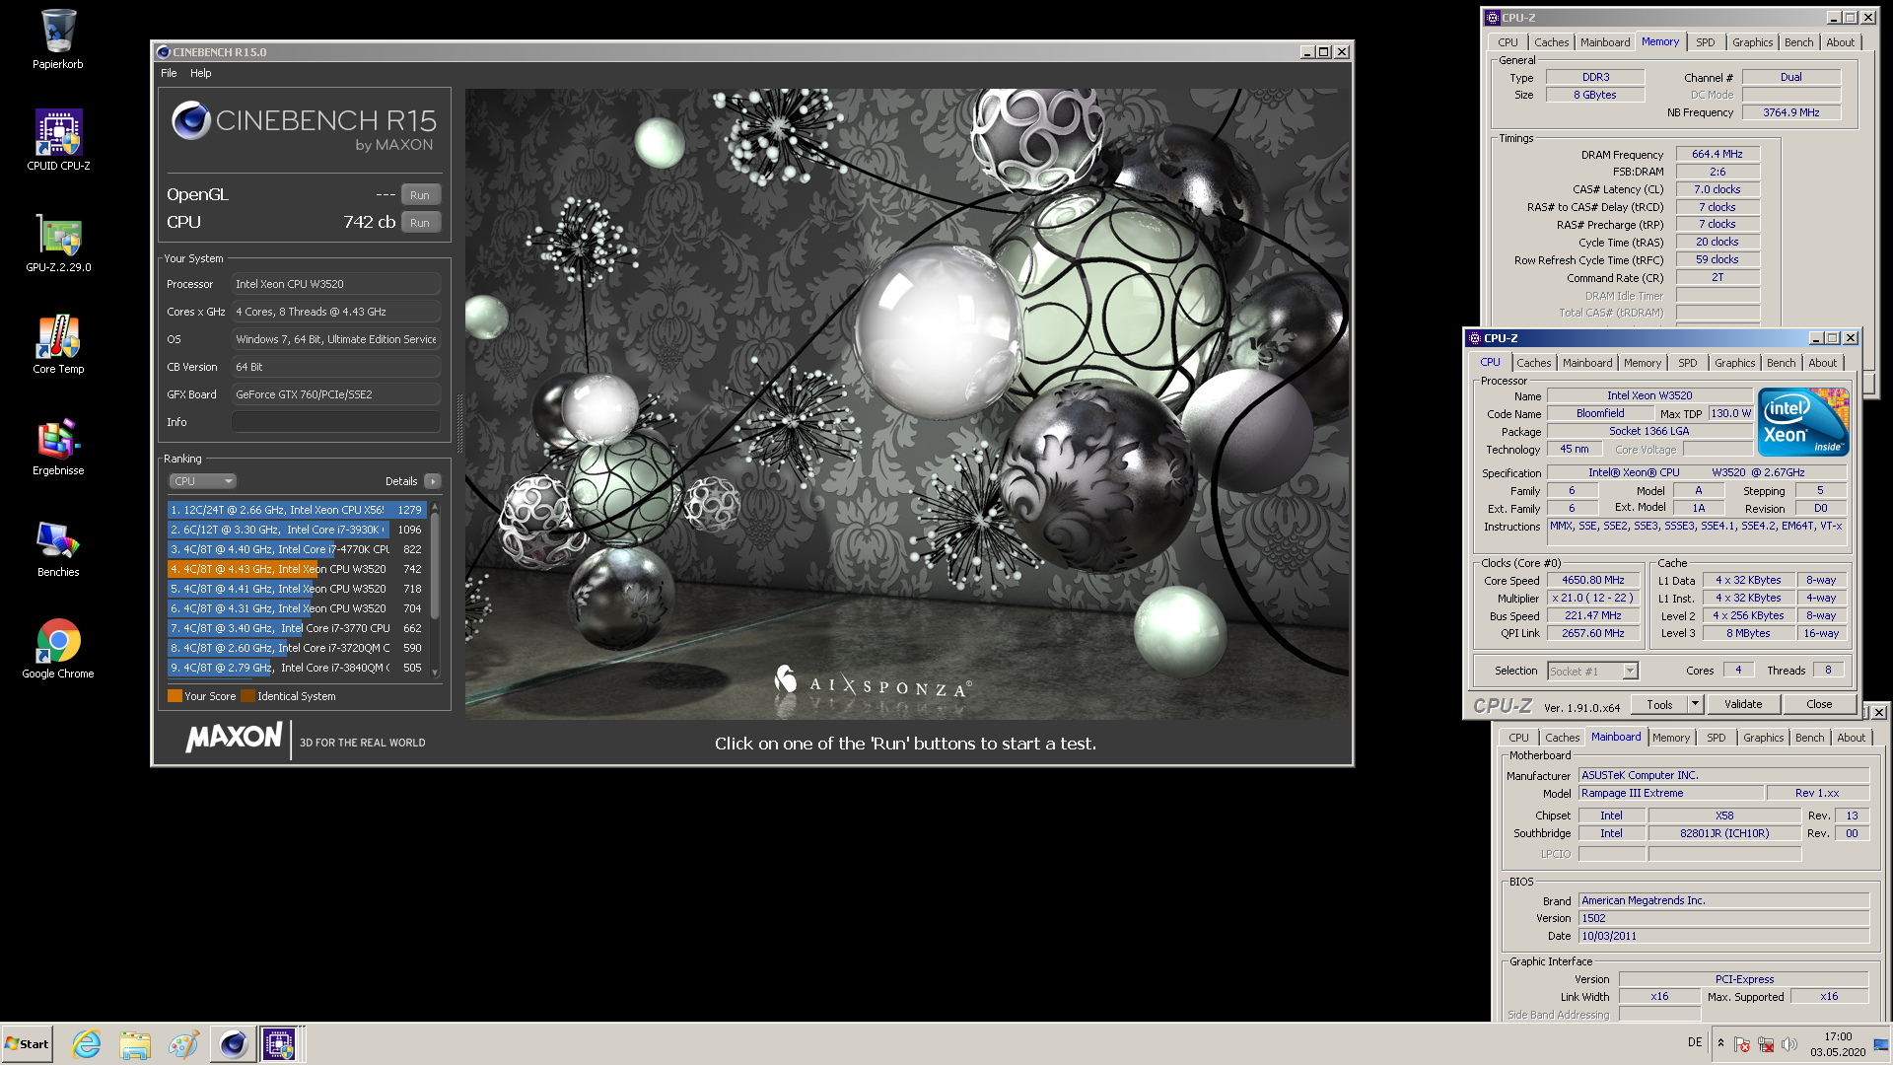This screenshot has height=1065, width=1893.
Task: Open the Ergebnisse archive icon
Action: point(58,447)
